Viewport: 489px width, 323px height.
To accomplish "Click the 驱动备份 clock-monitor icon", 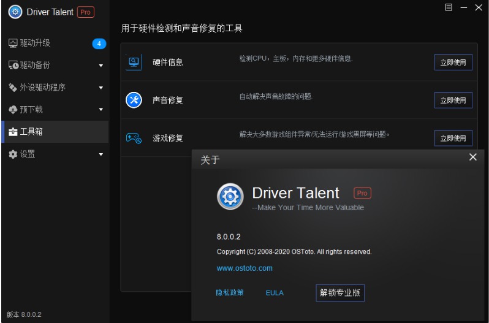I will [13, 65].
